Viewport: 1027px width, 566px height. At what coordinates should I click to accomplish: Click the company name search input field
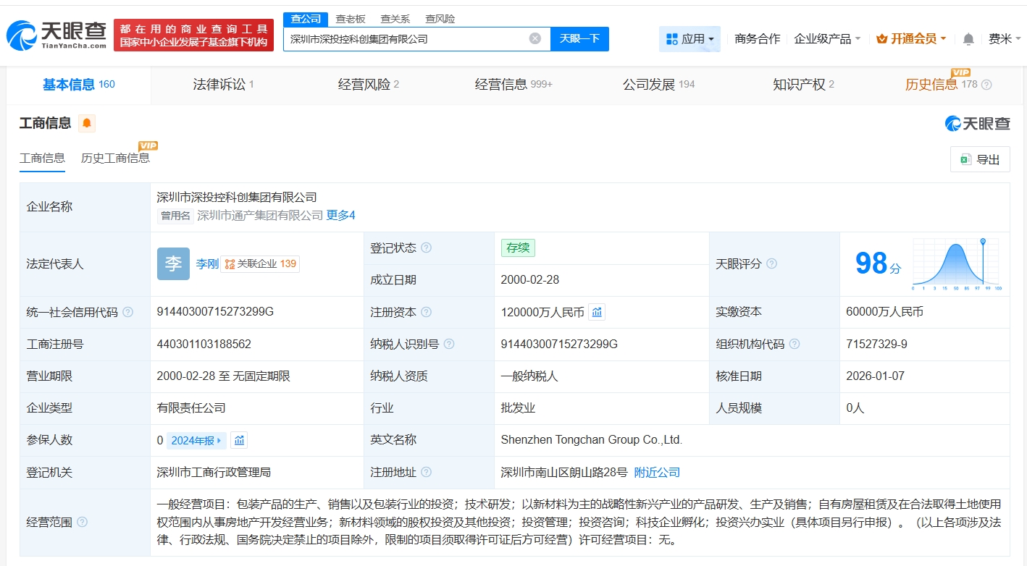pyautogui.click(x=406, y=39)
